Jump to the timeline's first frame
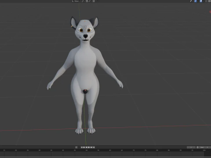The width and height of the screenshot is (211, 158). (x=82, y=147)
